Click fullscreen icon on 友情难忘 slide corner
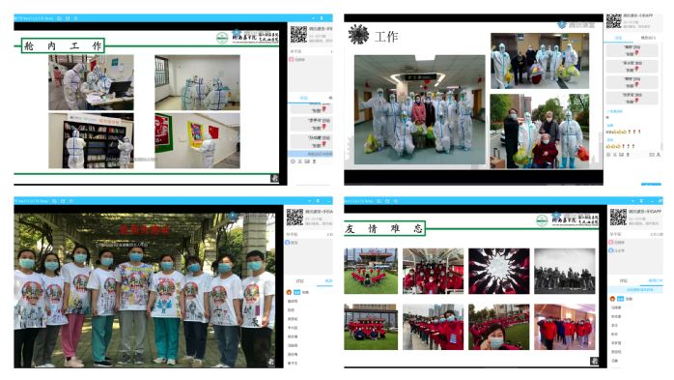674x380 pixels. (x=594, y=361)
